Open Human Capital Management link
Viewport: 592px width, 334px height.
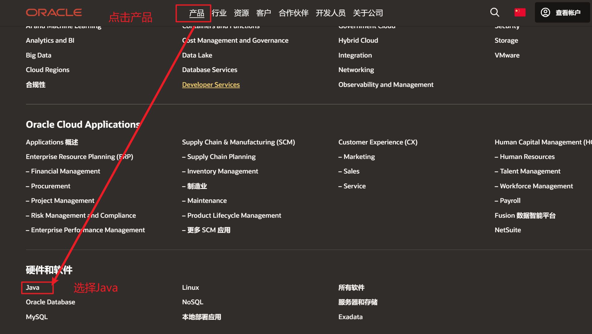click(x=543, y=142)
